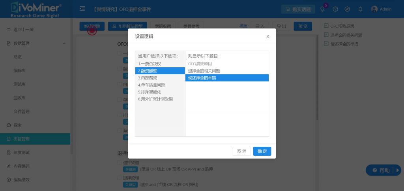Select option 3.内部腐败 in dialog
Image resolution: width=404 pixels, height=191 pixels.
[160, 78]
